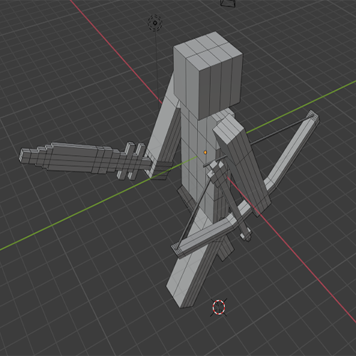This screenshot has height=356, width=356.
Task: Select the sword crossguard bars
Action: coord(132,161)
